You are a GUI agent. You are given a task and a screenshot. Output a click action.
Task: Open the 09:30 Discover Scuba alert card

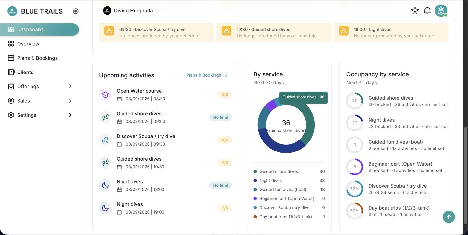pyautogui.click(x=157, y=32)
